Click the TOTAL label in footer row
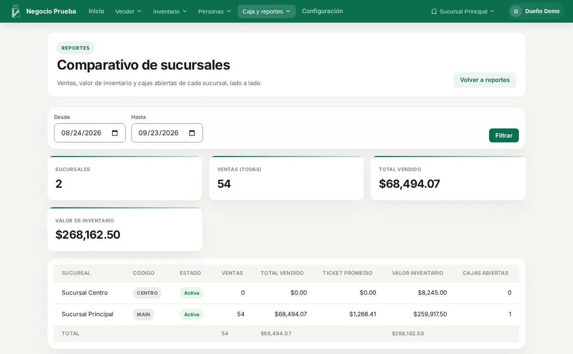 70,333
